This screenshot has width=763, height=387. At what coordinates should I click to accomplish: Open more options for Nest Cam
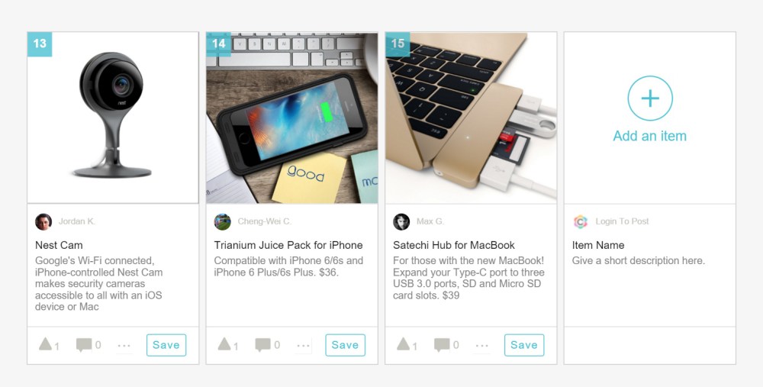[124, 346]
